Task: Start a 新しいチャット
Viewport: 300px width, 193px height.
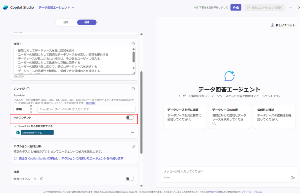Action: tap(283, 25)
